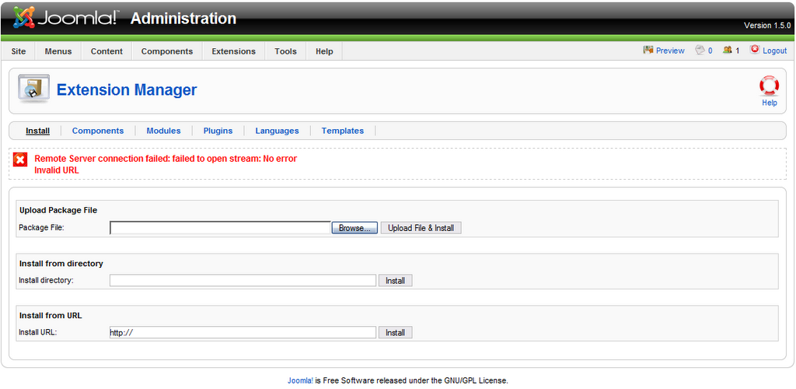This screenshot has width=796, height=389.
Task: Click the red error X icon
Action: tap(20, 159)
